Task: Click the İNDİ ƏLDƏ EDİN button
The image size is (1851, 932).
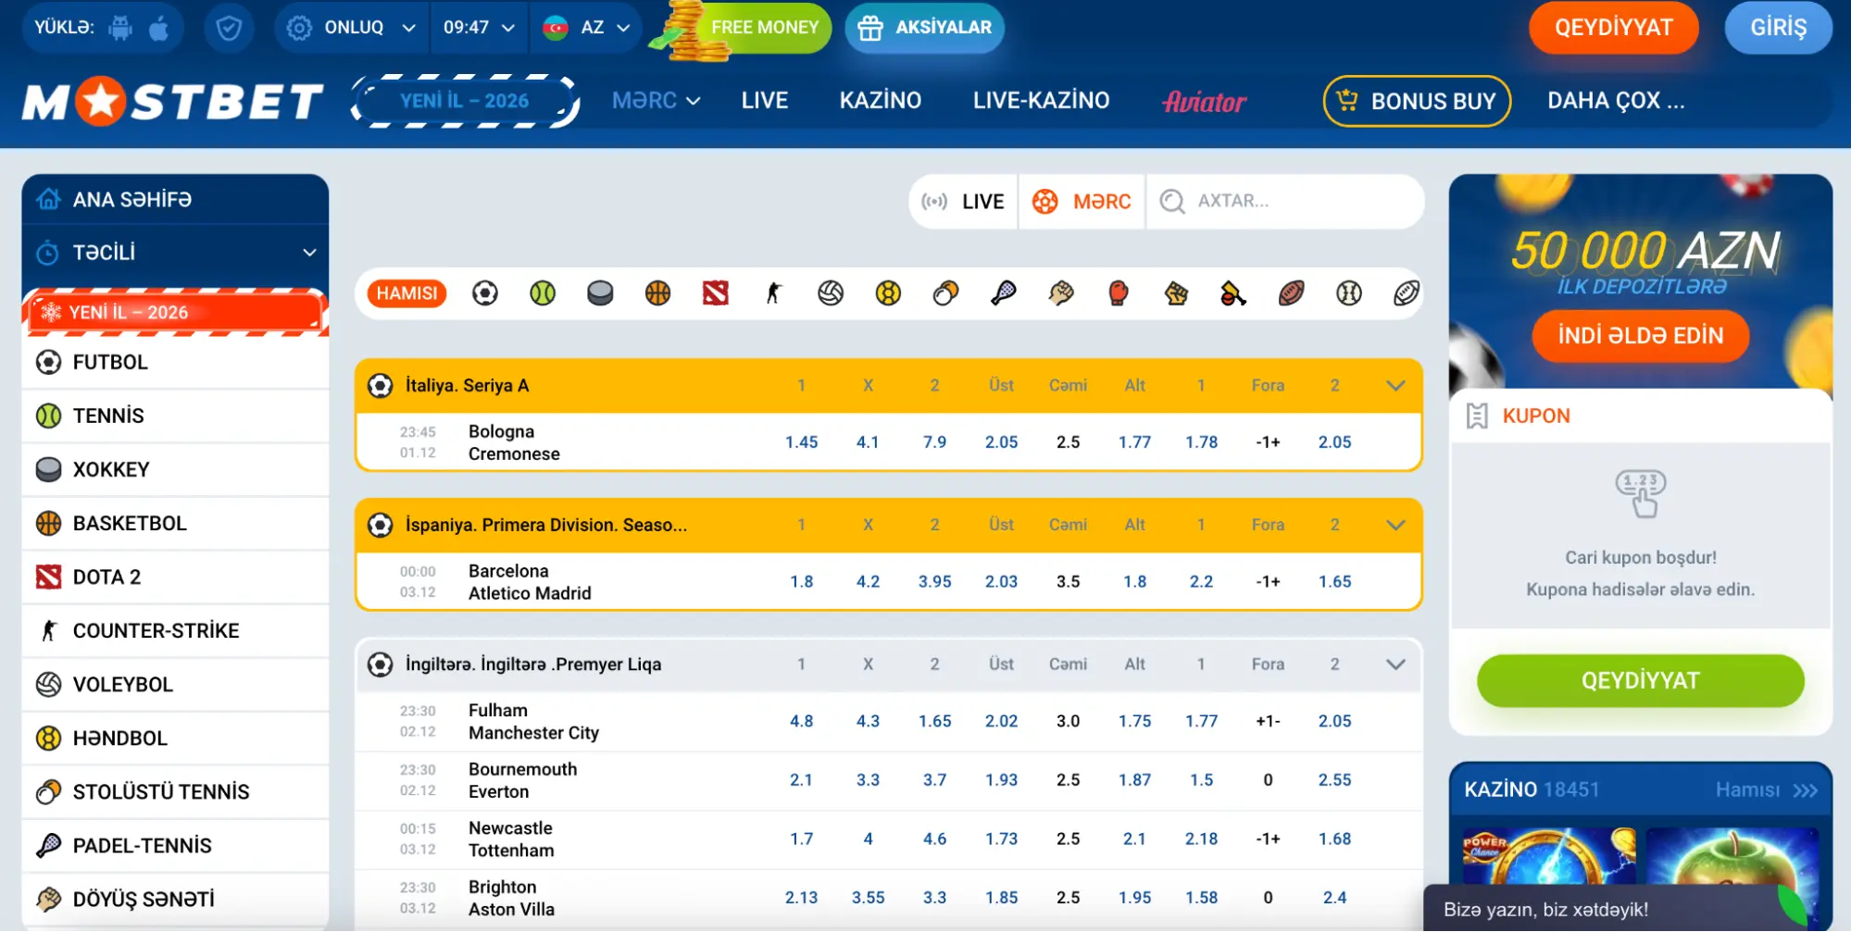Action: (x=1640, y=335)
